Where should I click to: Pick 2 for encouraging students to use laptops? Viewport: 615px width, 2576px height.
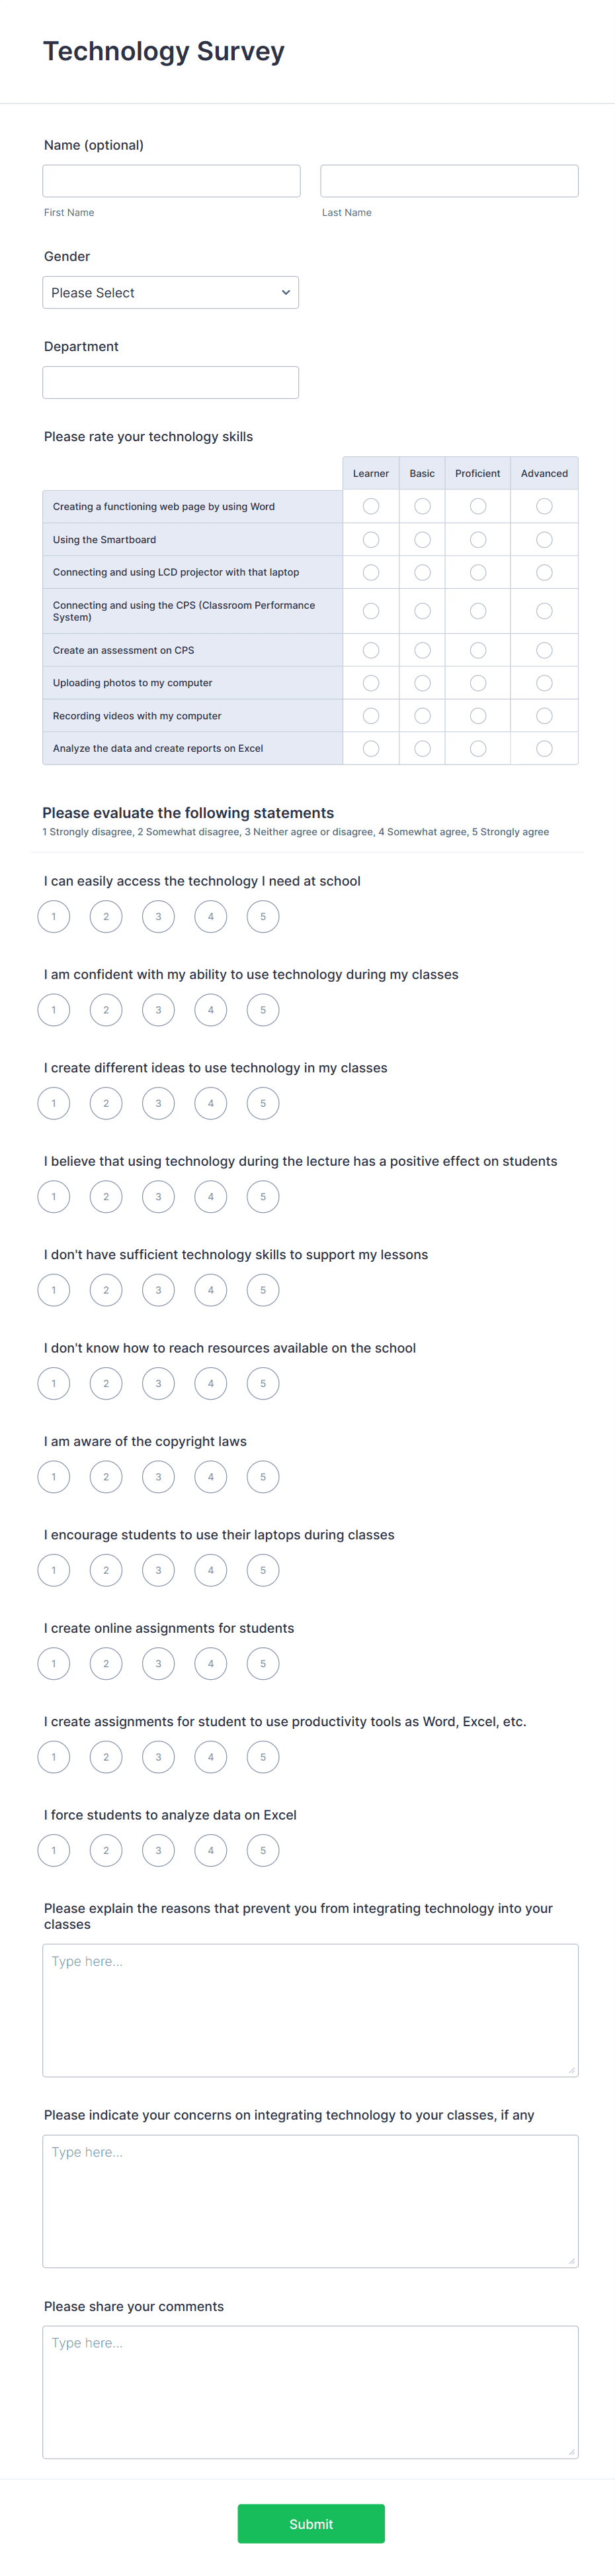click(106, 1570)
